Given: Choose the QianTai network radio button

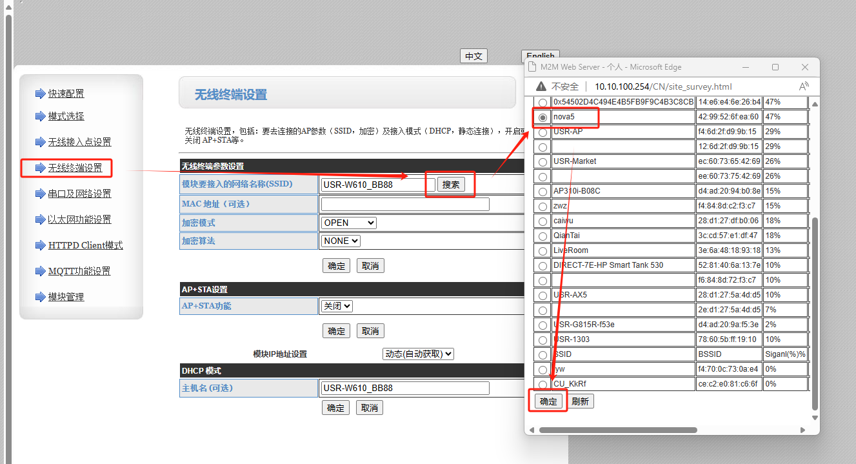Looking at the screenshot, I should point(542,236).
